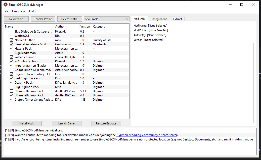The height and width of the screenshot is (160, 261).
Task: Open the New Profile dropdown list
Action: [x=107, y=19]
